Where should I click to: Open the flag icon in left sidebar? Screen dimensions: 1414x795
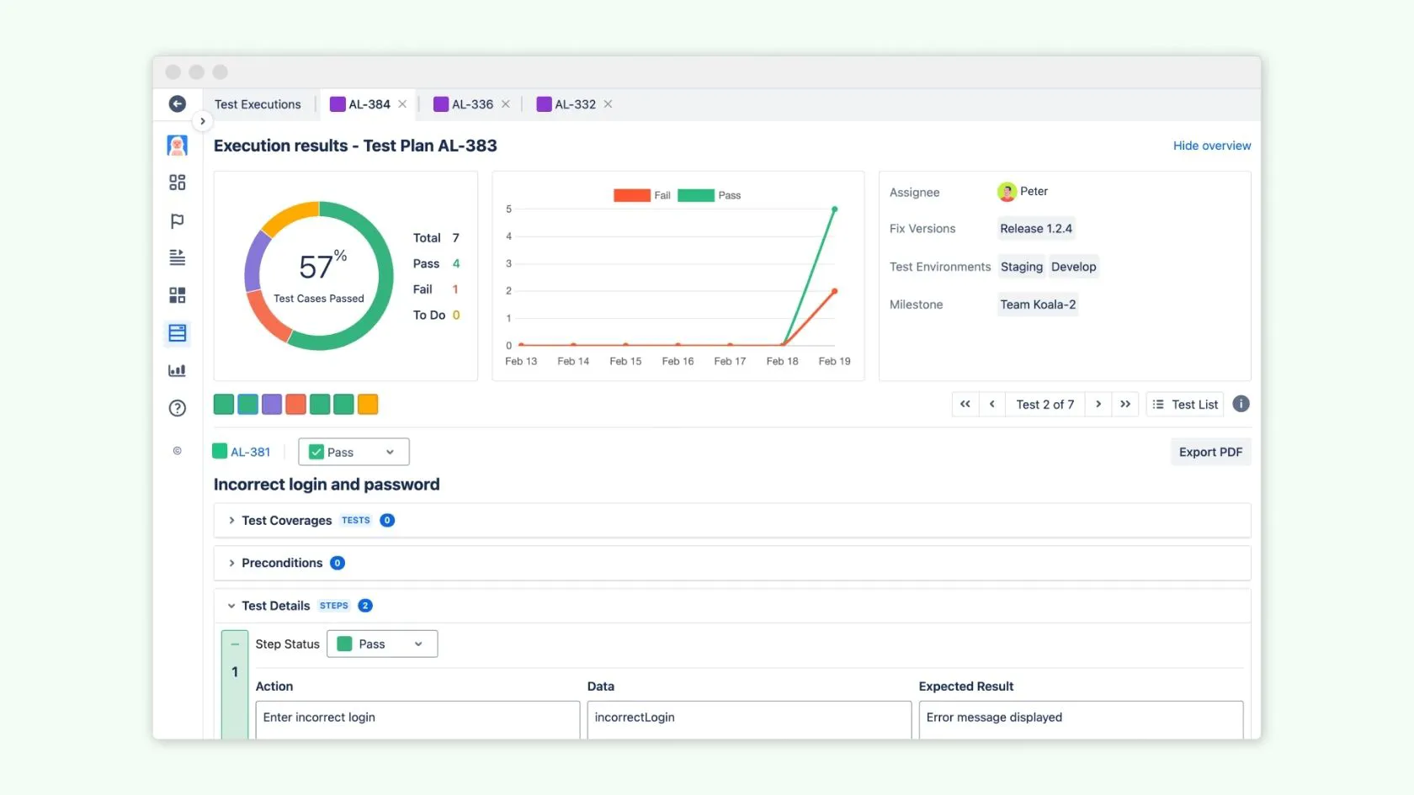(x=177, y=220)
